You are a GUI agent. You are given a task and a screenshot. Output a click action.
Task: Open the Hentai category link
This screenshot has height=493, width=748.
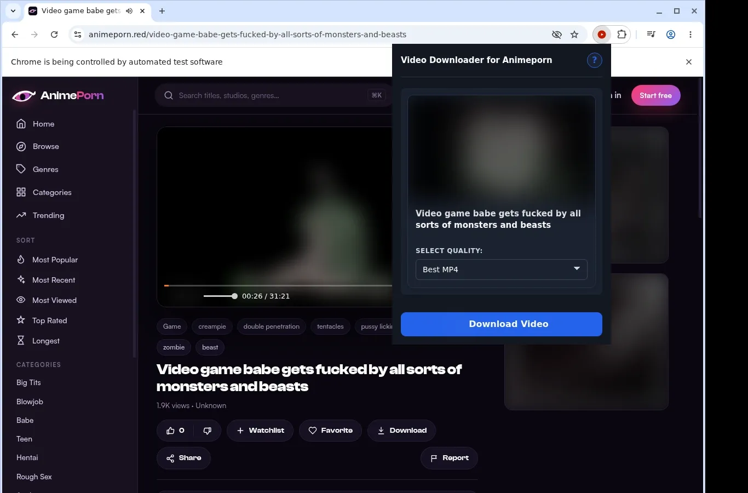point(27,457)
